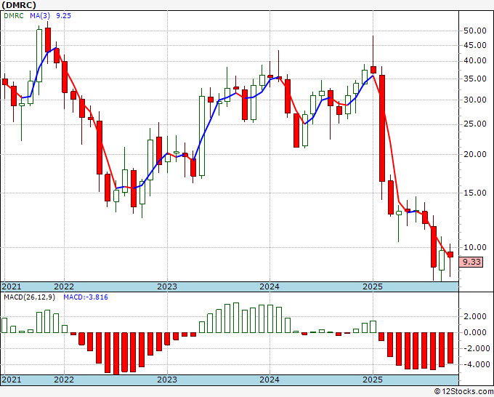Click the (DMRC) chart title
This screenshot has height=397, width=494.
tap(19, 5)
